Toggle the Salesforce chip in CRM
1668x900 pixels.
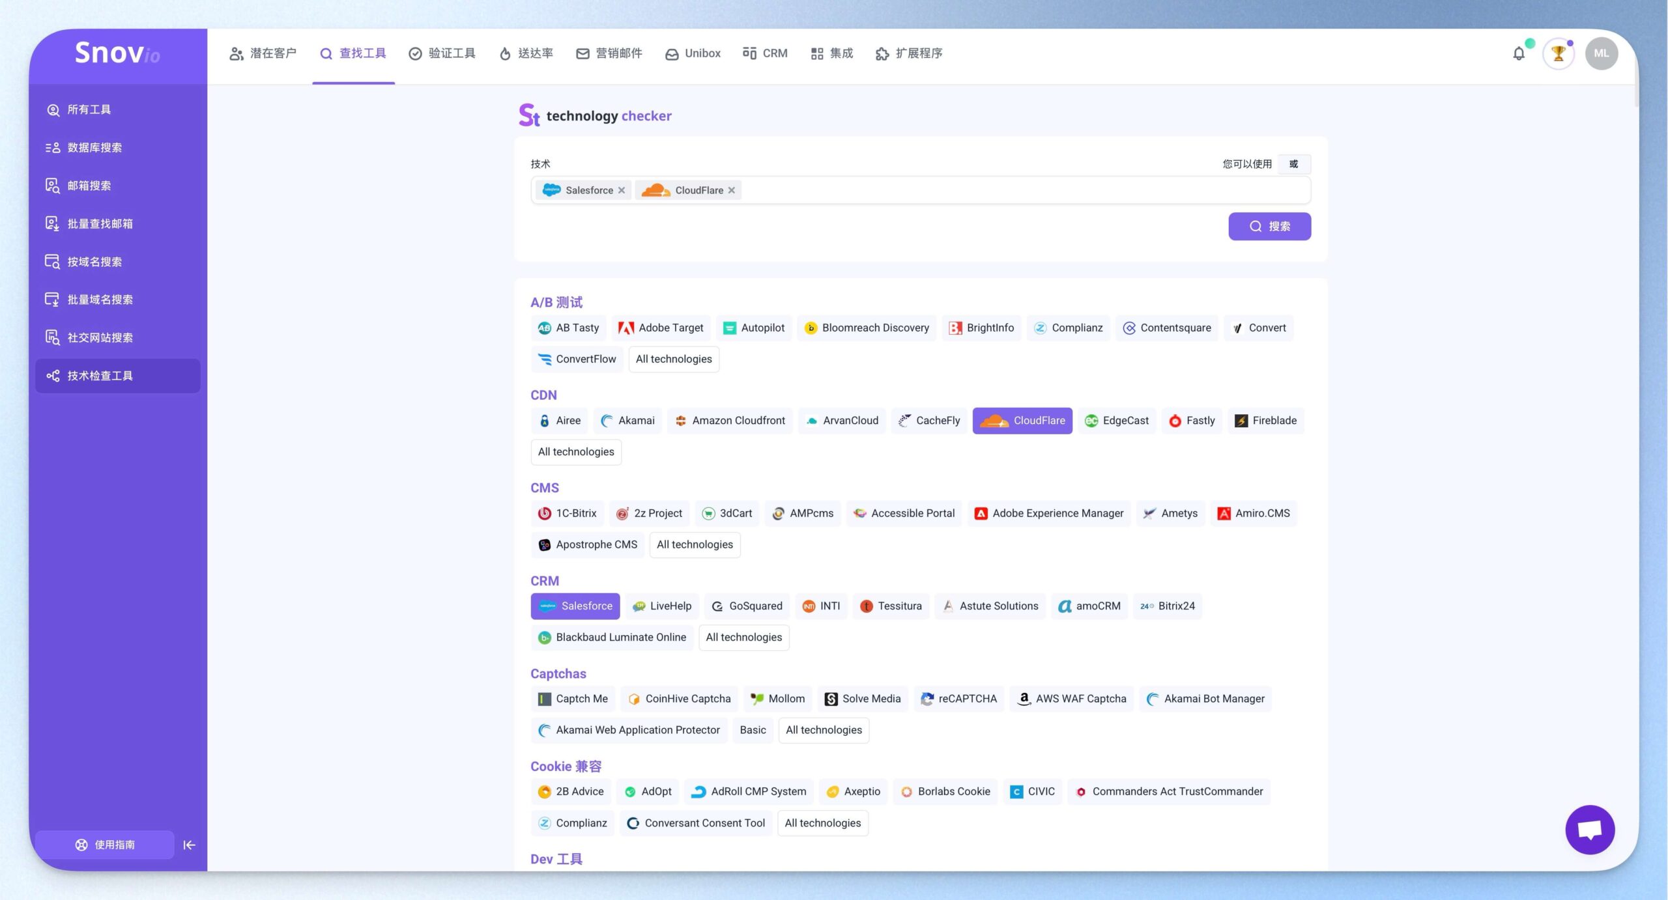pos(575,606)
